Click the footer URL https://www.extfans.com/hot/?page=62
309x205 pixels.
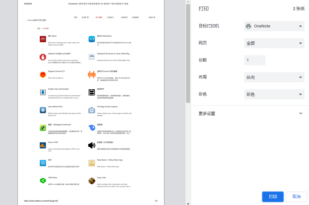tap(41, 201)
